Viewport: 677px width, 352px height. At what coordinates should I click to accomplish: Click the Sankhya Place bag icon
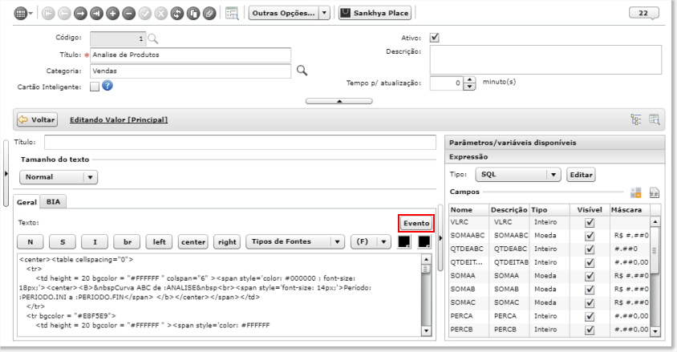345,13
